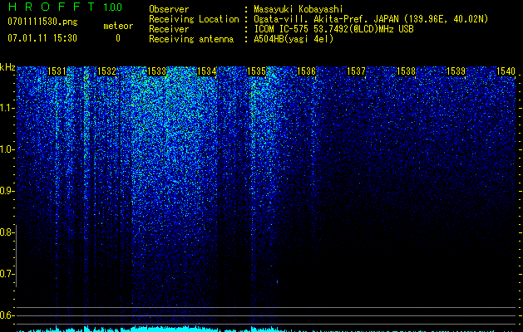
Task: Click the cyan signal level graph at bottom
Action: pos(266,329)
